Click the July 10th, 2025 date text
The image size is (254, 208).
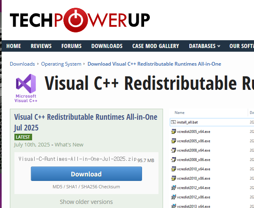pos(32,144)
